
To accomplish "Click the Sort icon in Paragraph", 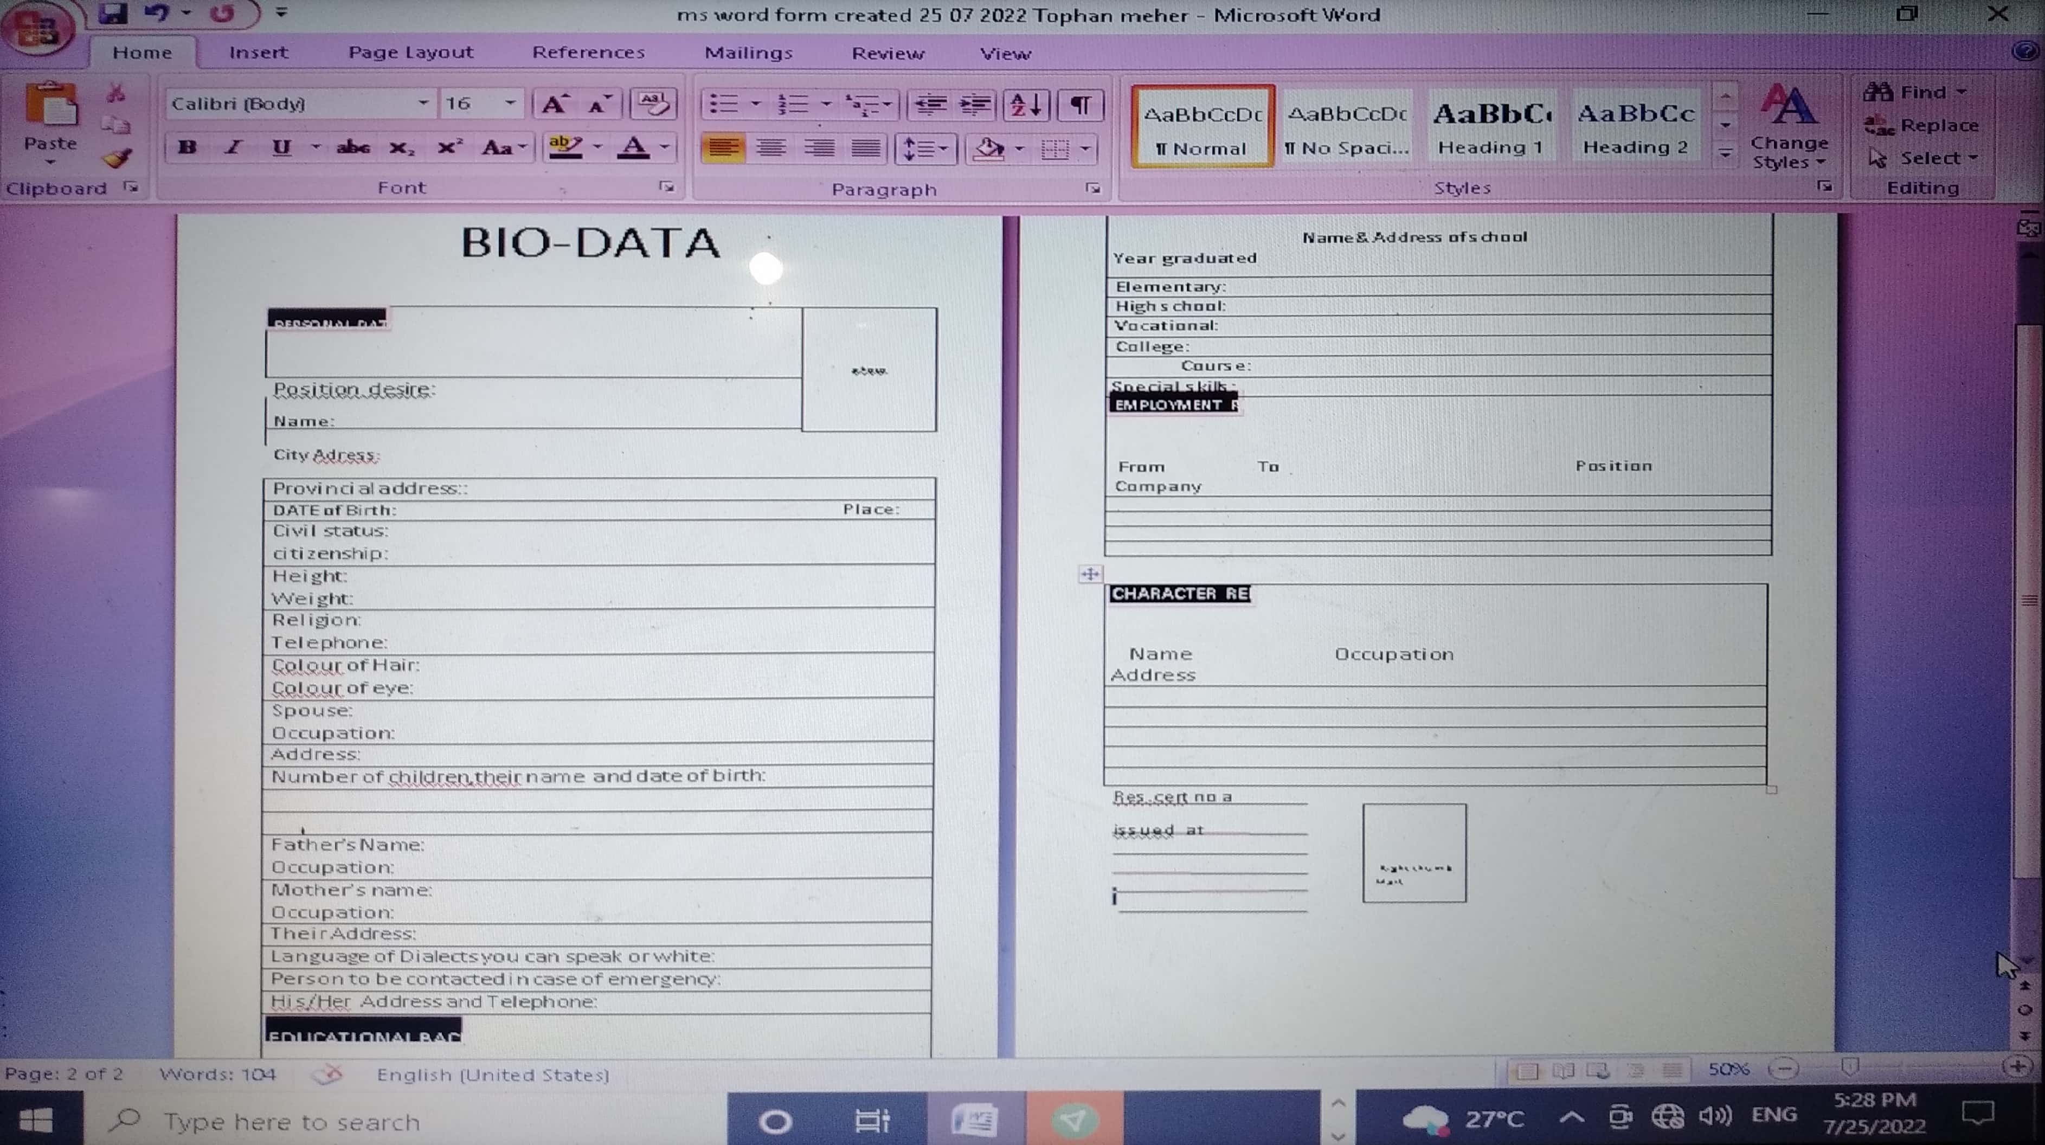I will coord(1025,105).
